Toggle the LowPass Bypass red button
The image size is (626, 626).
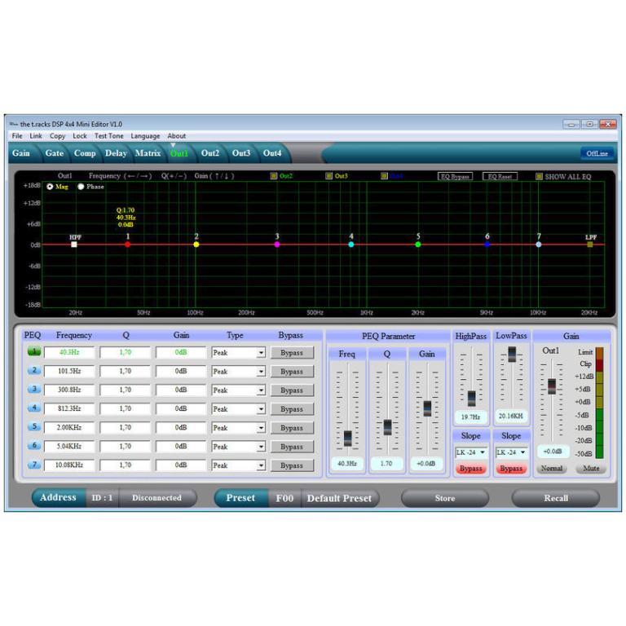coord(511,469)
